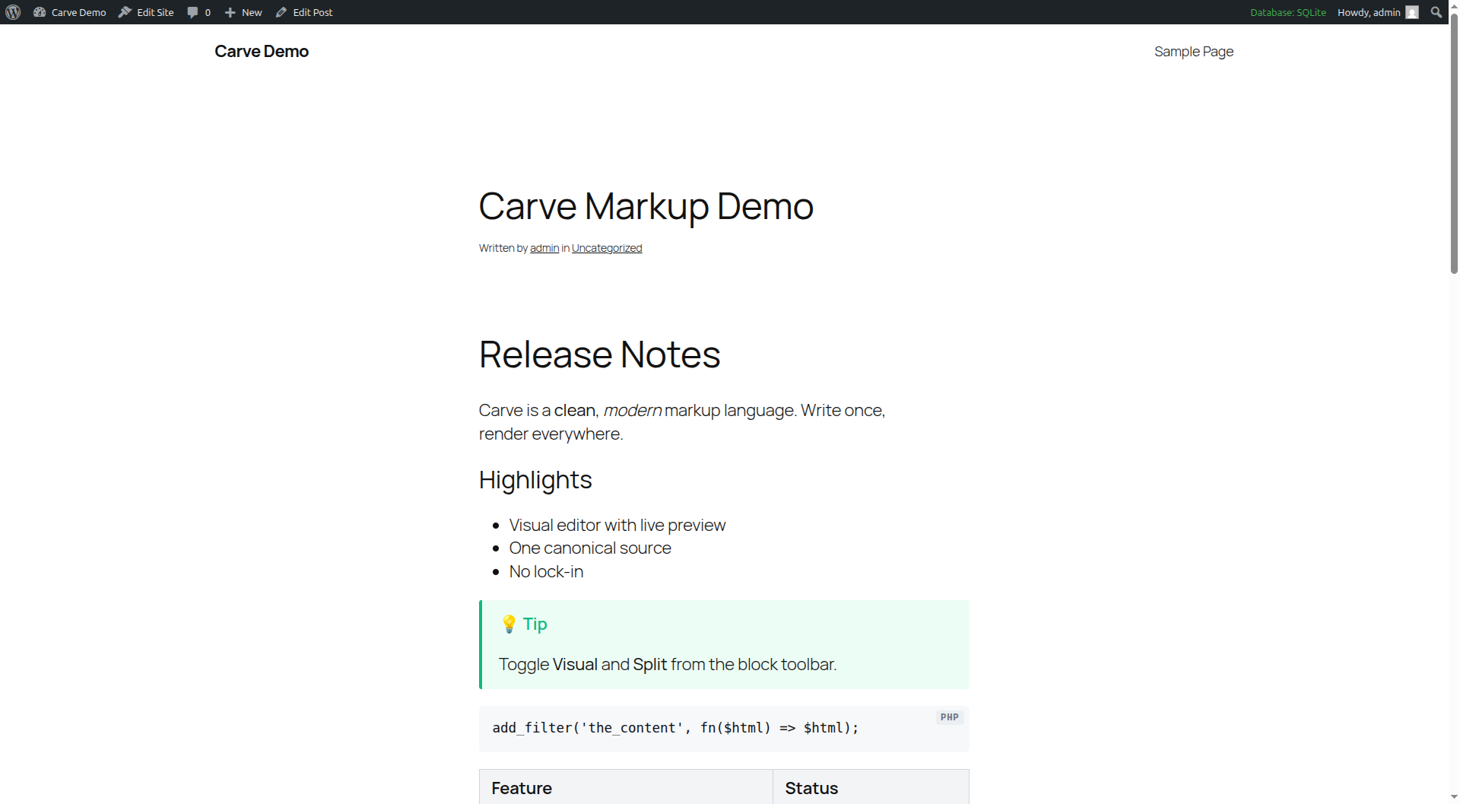Click the Release Notes heading
Viewport: 1460px width, 804px height.
click(x=600, y=354)
